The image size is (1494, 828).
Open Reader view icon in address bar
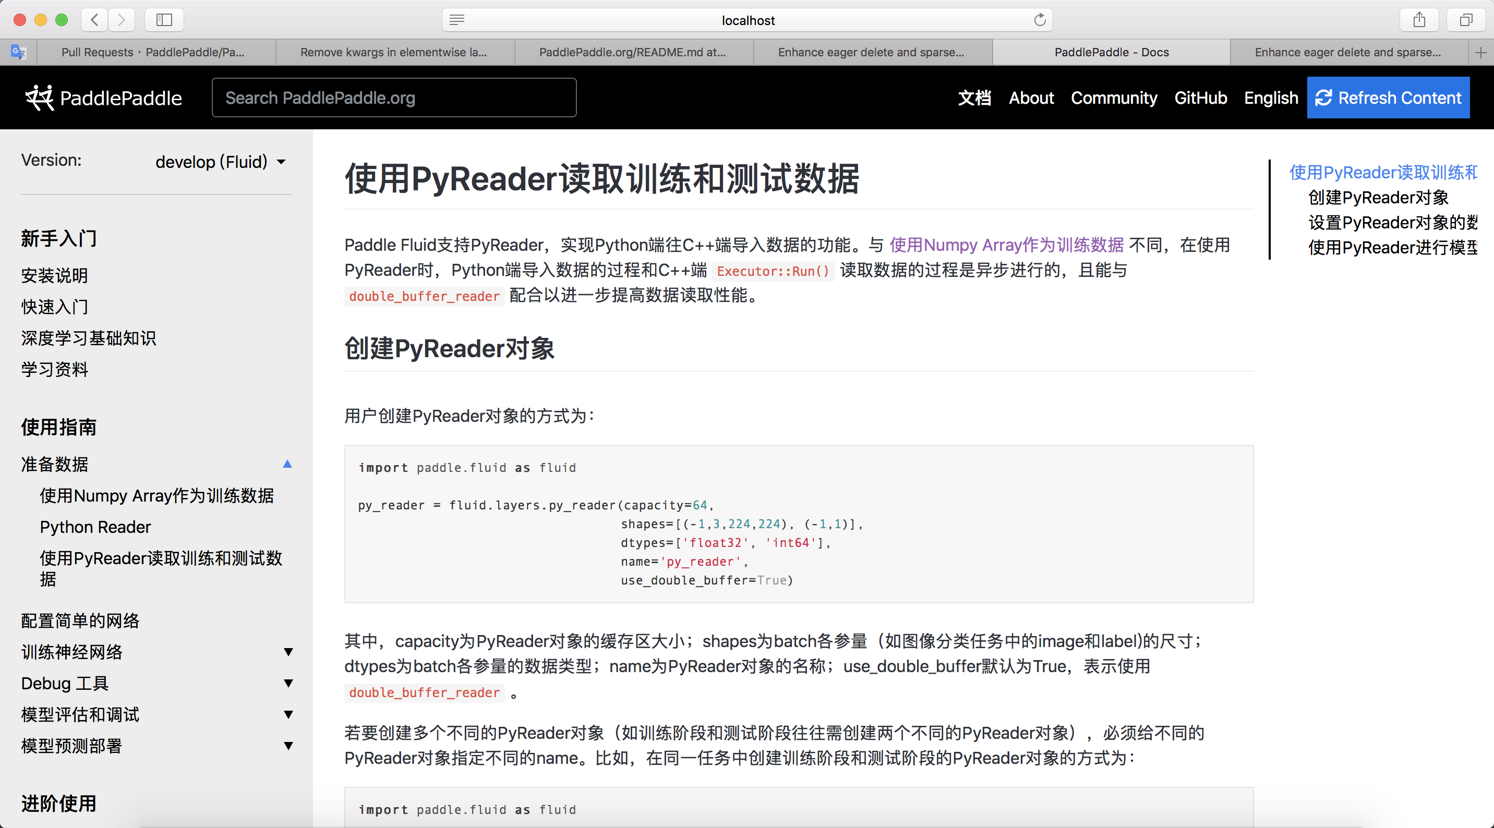[x=457, y=20]
